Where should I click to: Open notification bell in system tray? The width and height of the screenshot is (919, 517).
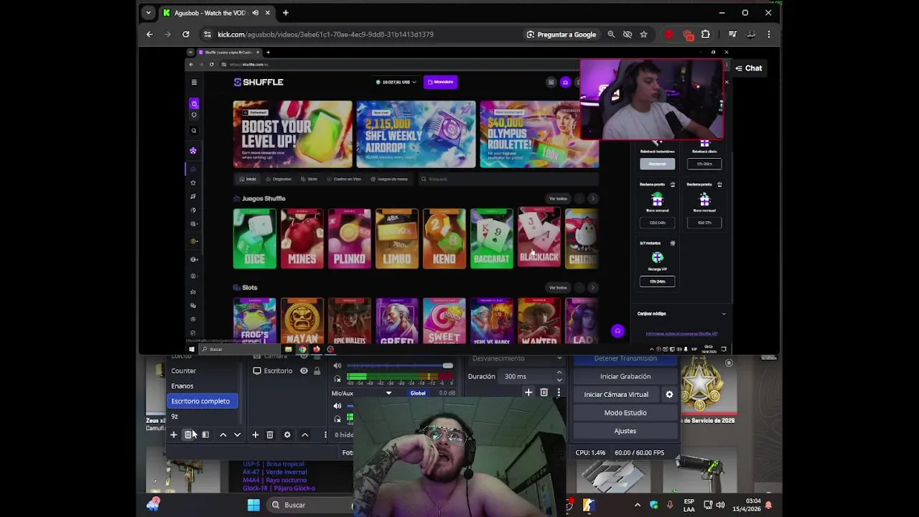coord(768,505)
